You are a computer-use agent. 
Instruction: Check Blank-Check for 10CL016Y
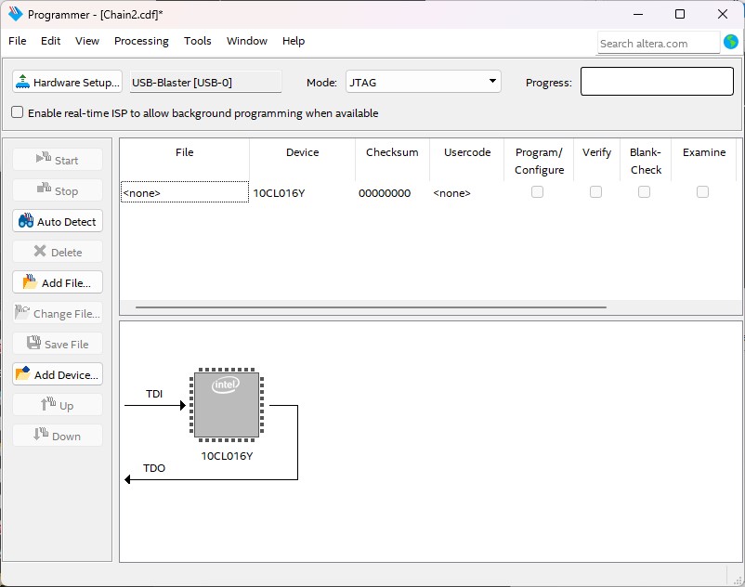[x=645, y=192]
